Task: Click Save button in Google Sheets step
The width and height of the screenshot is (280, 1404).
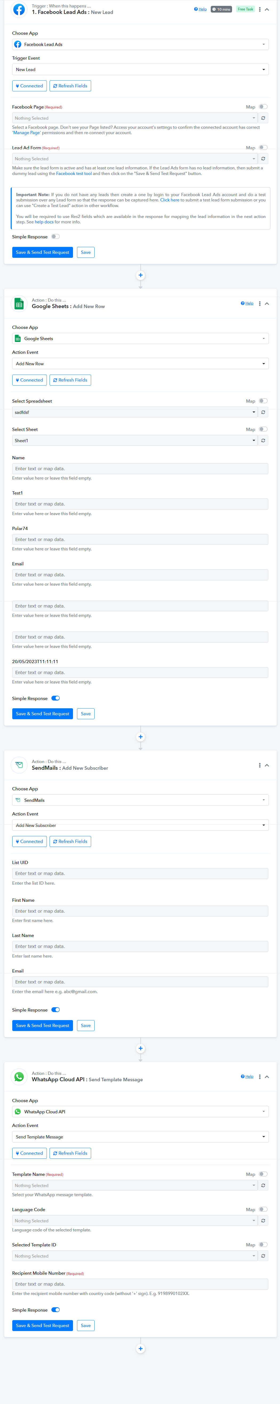Action: point(86,713)
